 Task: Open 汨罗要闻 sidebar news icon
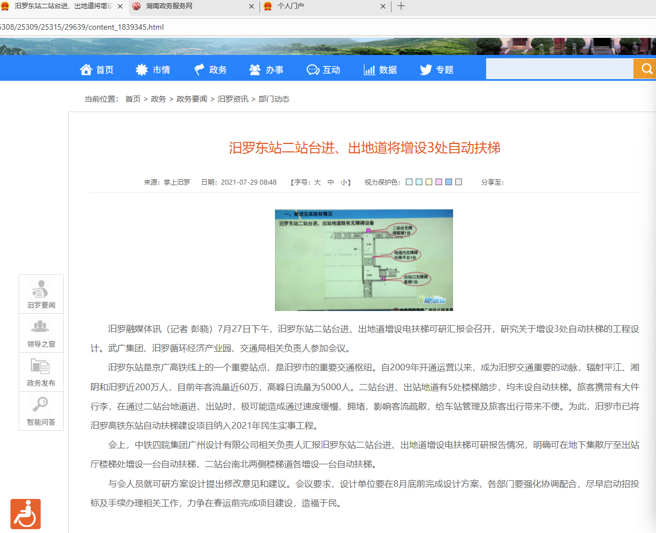tap(41, 288)
